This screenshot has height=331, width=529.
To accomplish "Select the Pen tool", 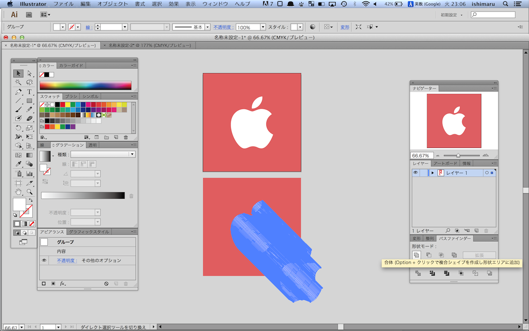I will coord(19,92).
